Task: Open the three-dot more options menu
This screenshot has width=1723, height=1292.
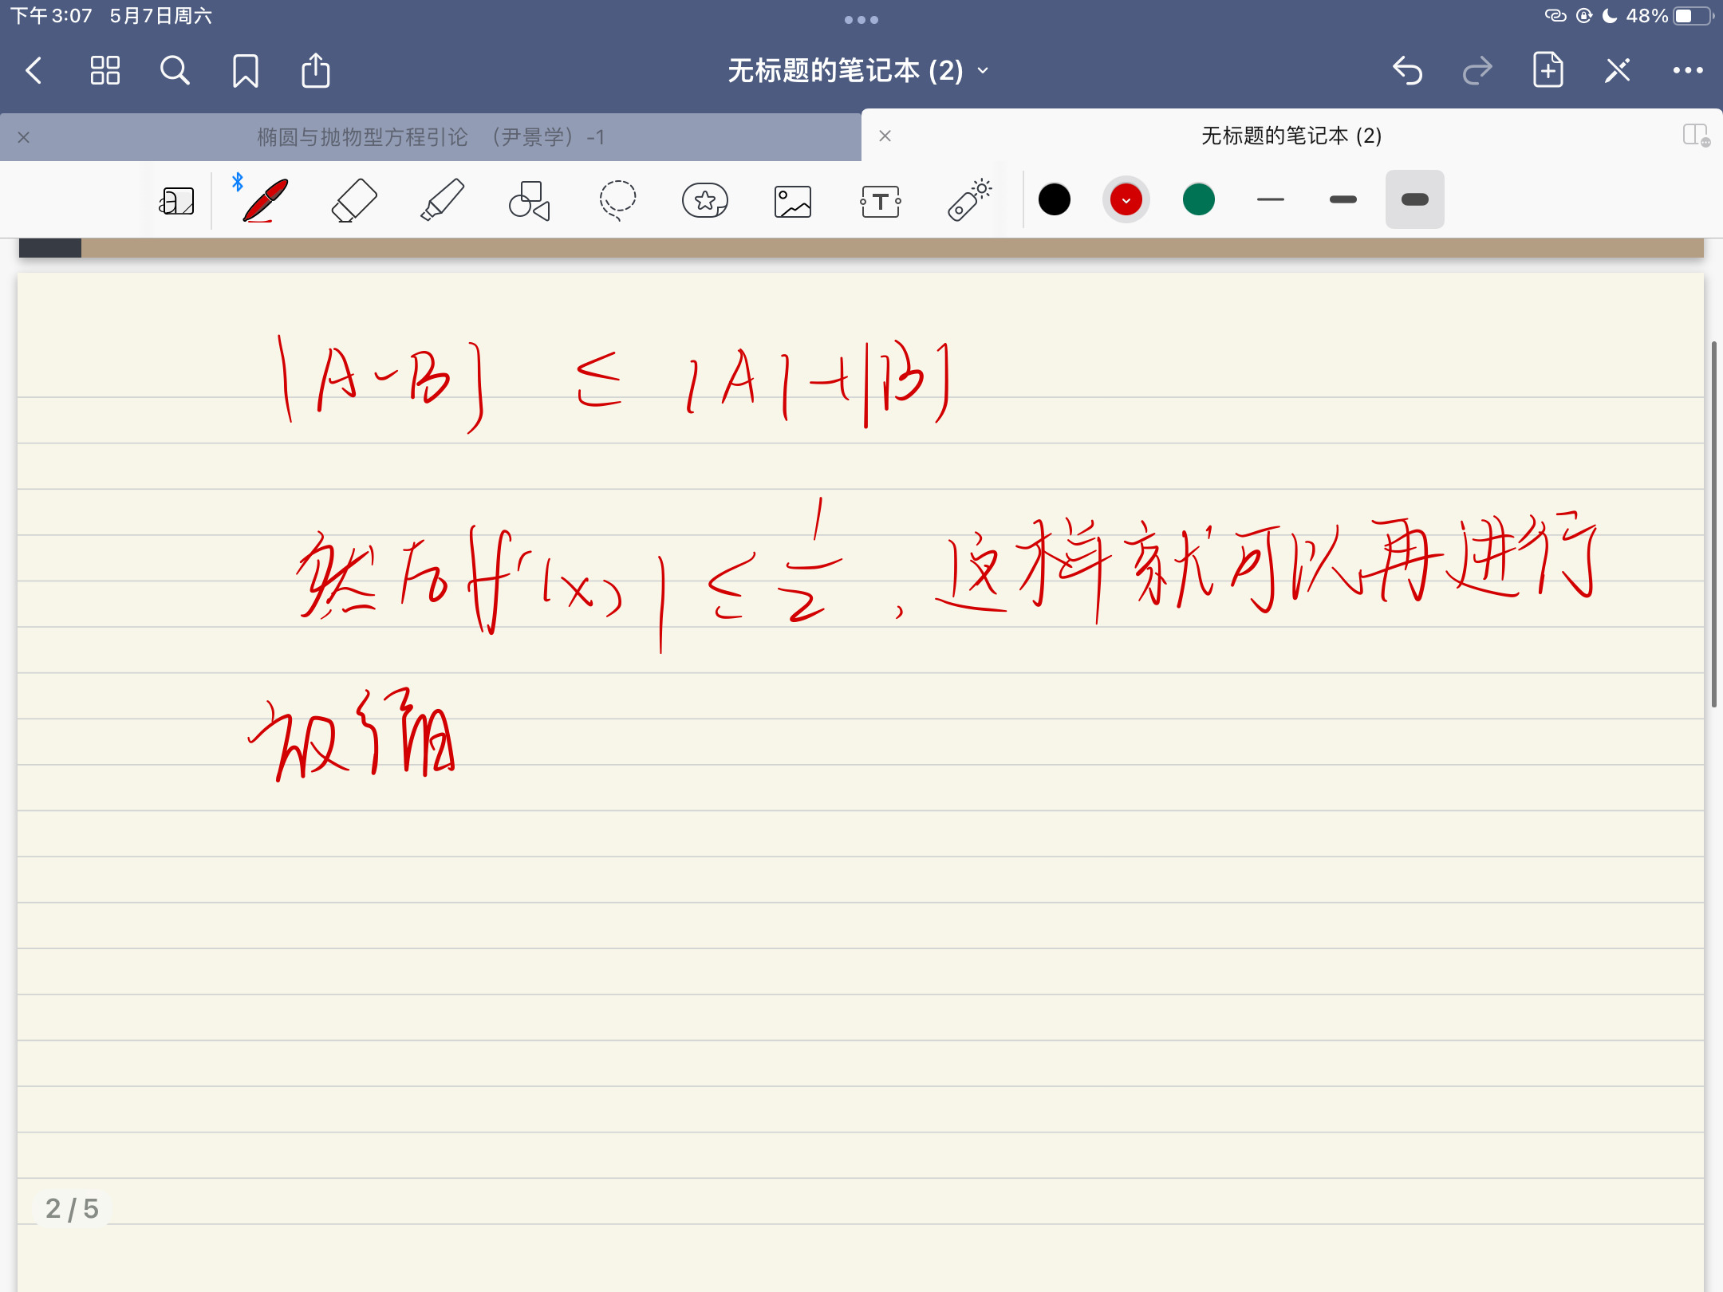Action: 1688,71
